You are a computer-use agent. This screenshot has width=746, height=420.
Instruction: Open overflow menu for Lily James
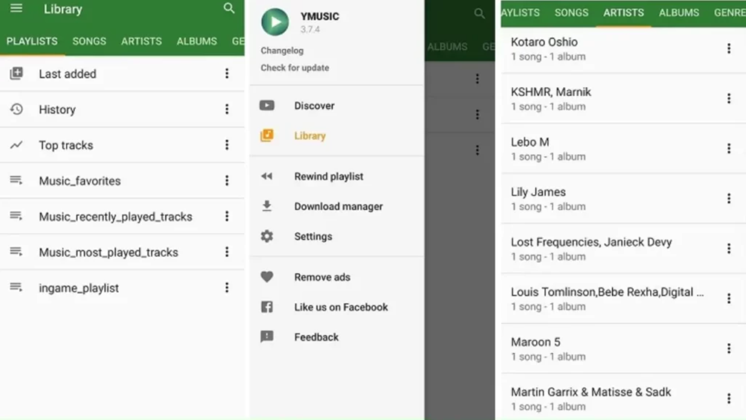pos(729,198)
